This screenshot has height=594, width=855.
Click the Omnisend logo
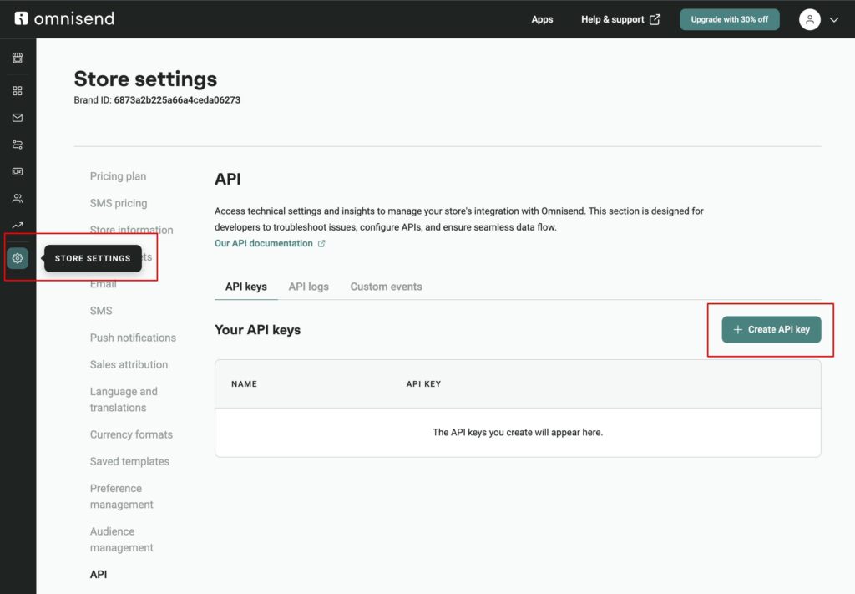pyautogui.click(x=64, y=18)
